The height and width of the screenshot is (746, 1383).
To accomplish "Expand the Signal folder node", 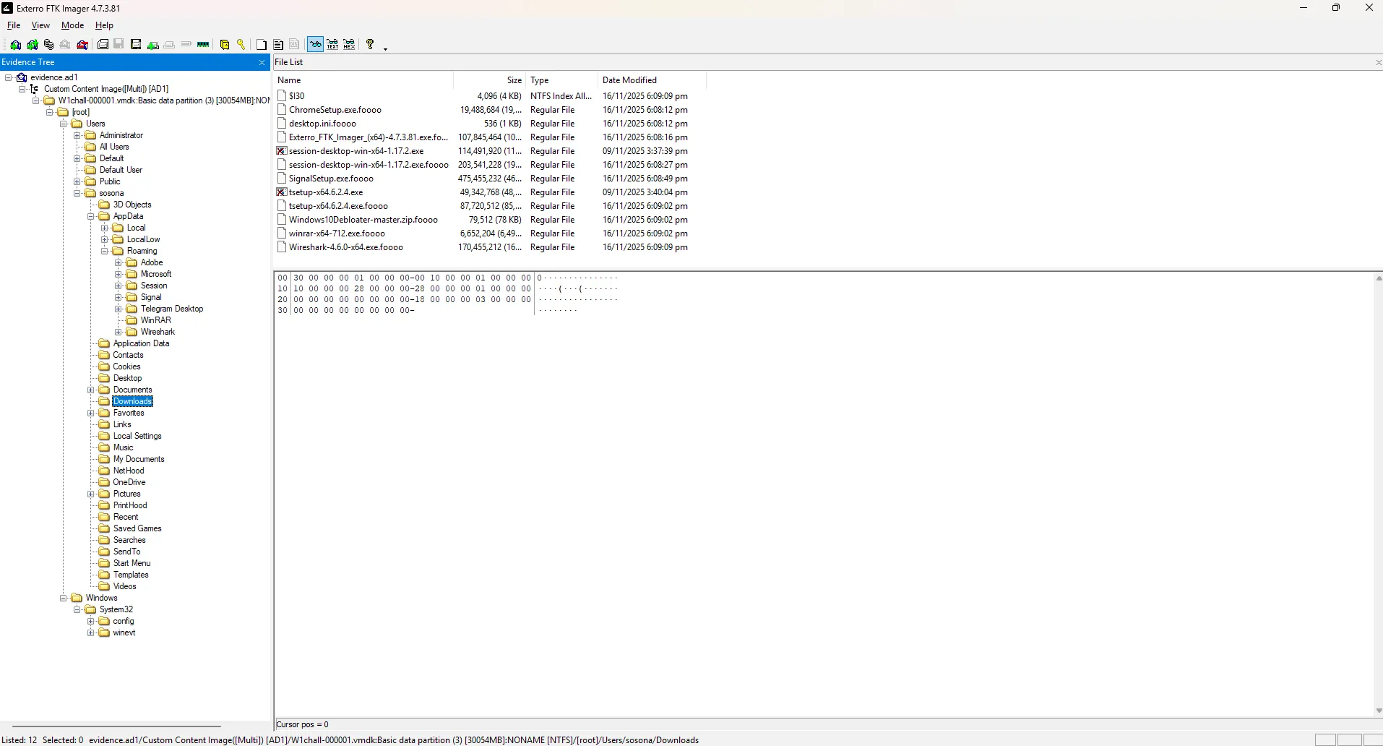I will [119, 297].
